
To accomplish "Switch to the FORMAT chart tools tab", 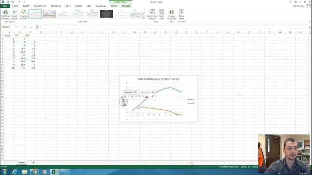I will tap(126, 6).
